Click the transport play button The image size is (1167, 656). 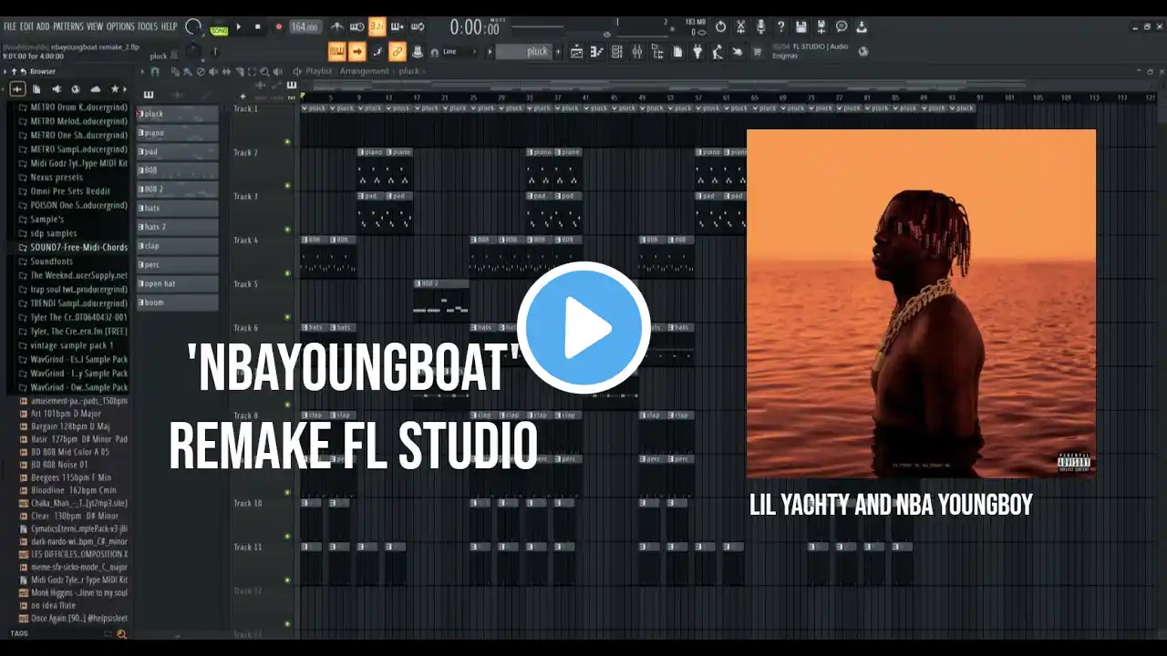pos(239,27)
